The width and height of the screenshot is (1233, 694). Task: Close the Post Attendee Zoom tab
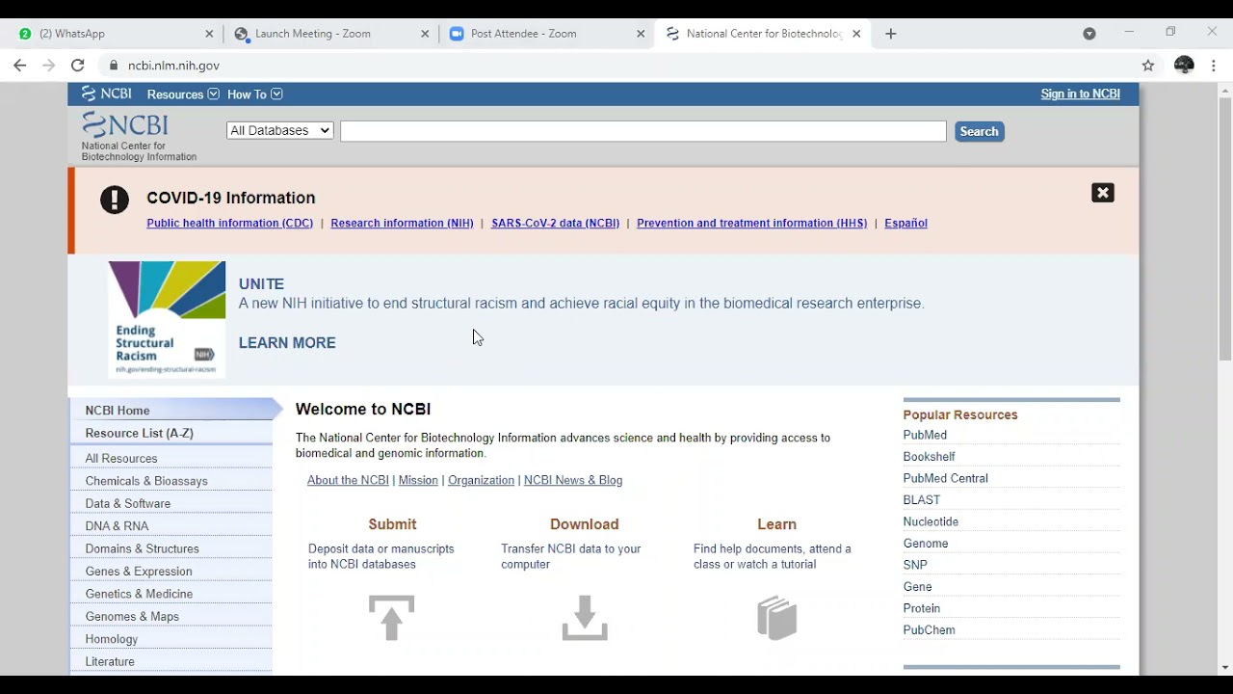pos(641,34)
